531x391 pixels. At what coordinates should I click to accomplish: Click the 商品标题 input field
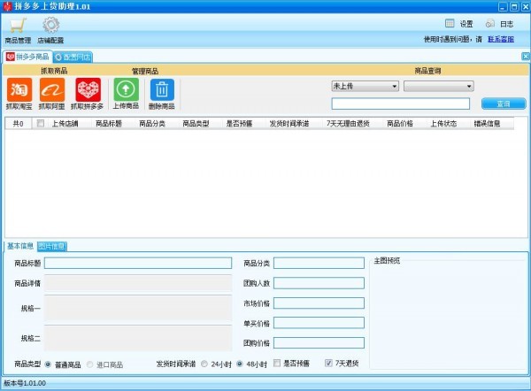coord(138,263)
